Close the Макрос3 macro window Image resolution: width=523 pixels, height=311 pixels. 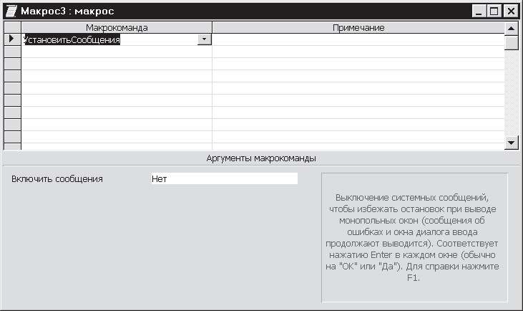click(x=510, y=11)
